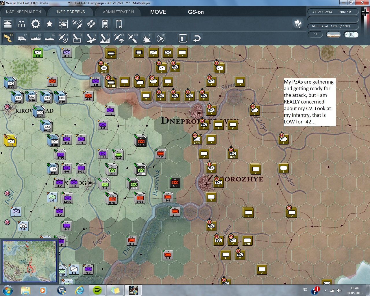The image size is (370, 296).
Task: Launch Internet Explorer from the taskbar
Action: pyautogui.click(x=79, y=290)
